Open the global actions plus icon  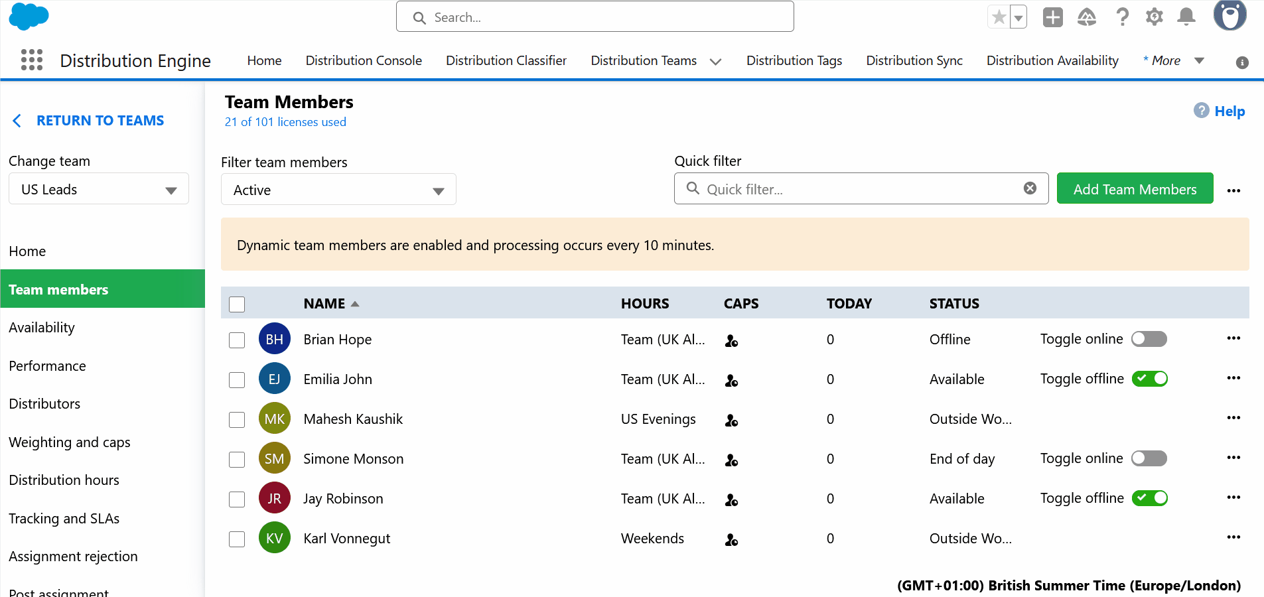click(x=1053, y=17)
